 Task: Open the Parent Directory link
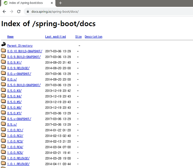(20, 46)
